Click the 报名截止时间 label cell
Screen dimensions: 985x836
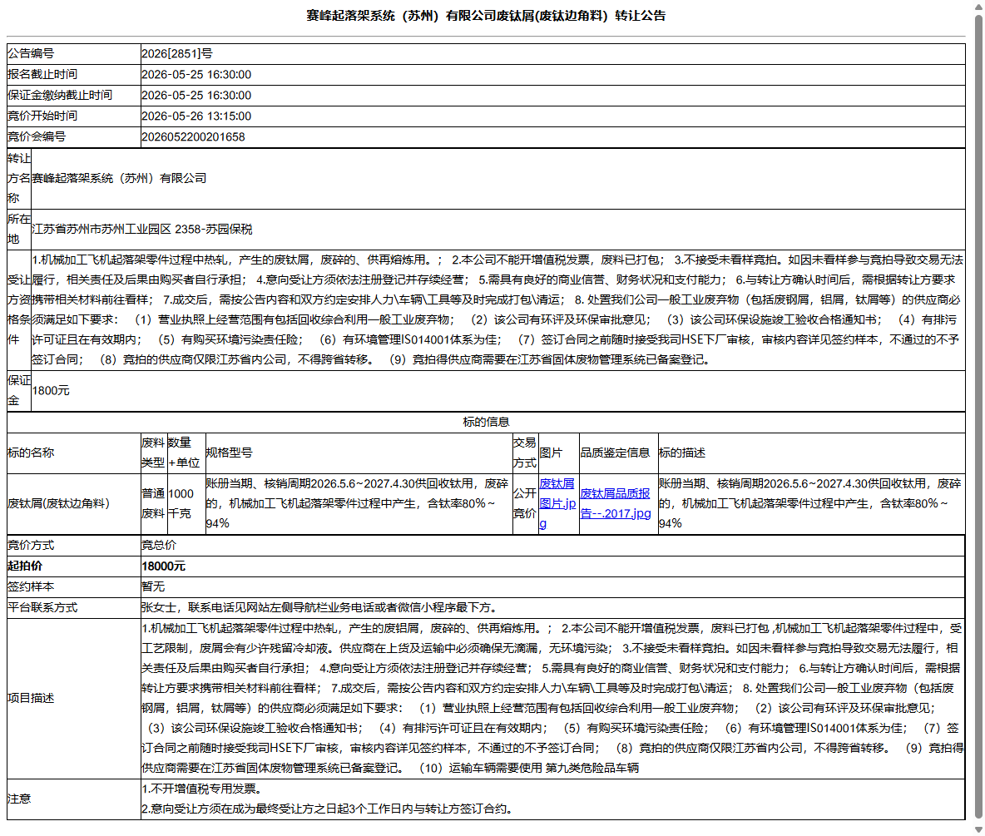tap(73, 75)
